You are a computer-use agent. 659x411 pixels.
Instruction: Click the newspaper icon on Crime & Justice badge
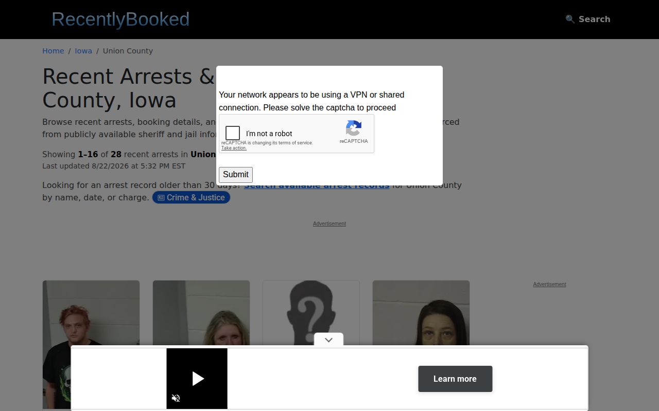click(161, 198)
